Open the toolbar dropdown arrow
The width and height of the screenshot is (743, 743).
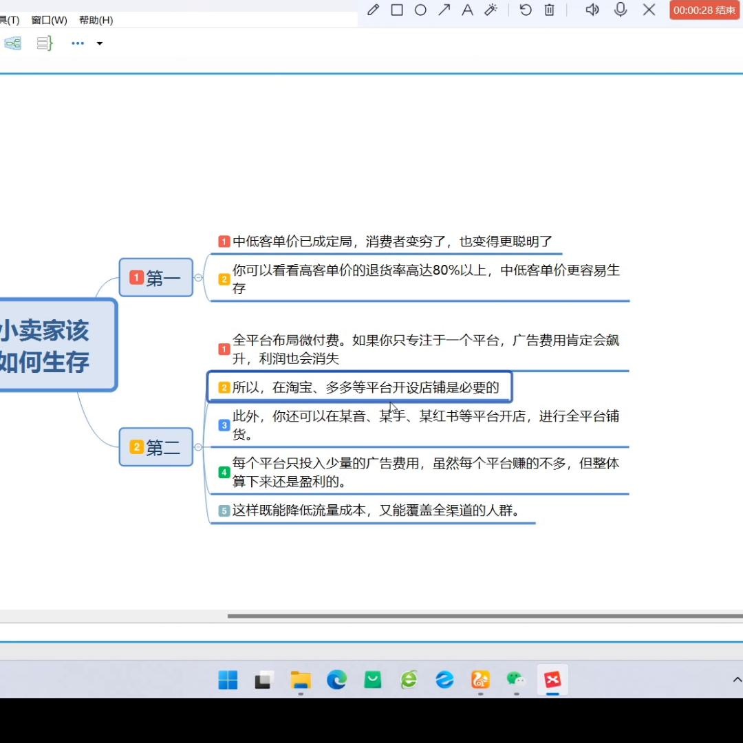[100, 43]
